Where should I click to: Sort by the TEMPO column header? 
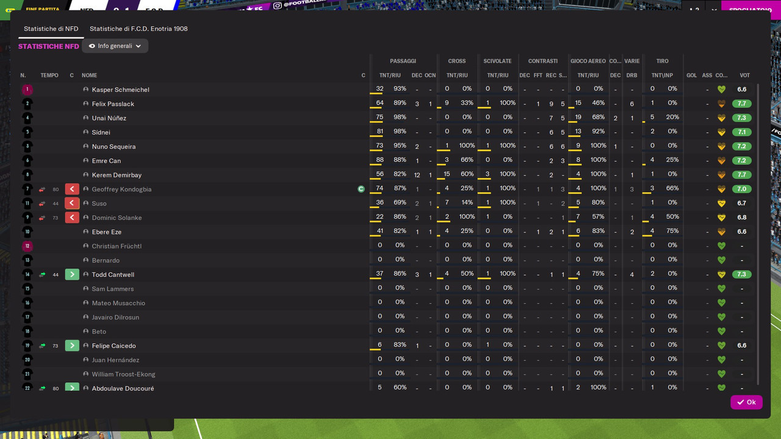click(49, 76)
